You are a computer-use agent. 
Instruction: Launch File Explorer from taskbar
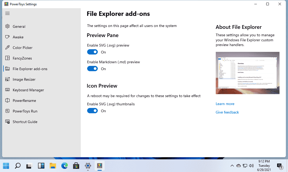(53, 166)
